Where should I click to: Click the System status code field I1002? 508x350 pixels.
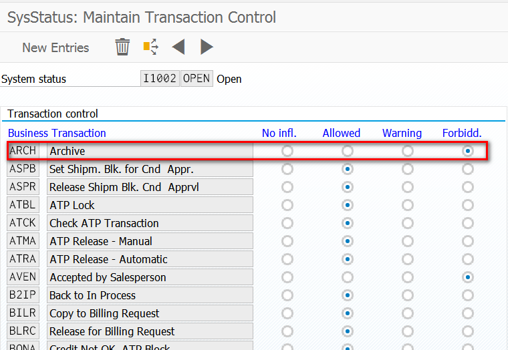click(160, 79)
